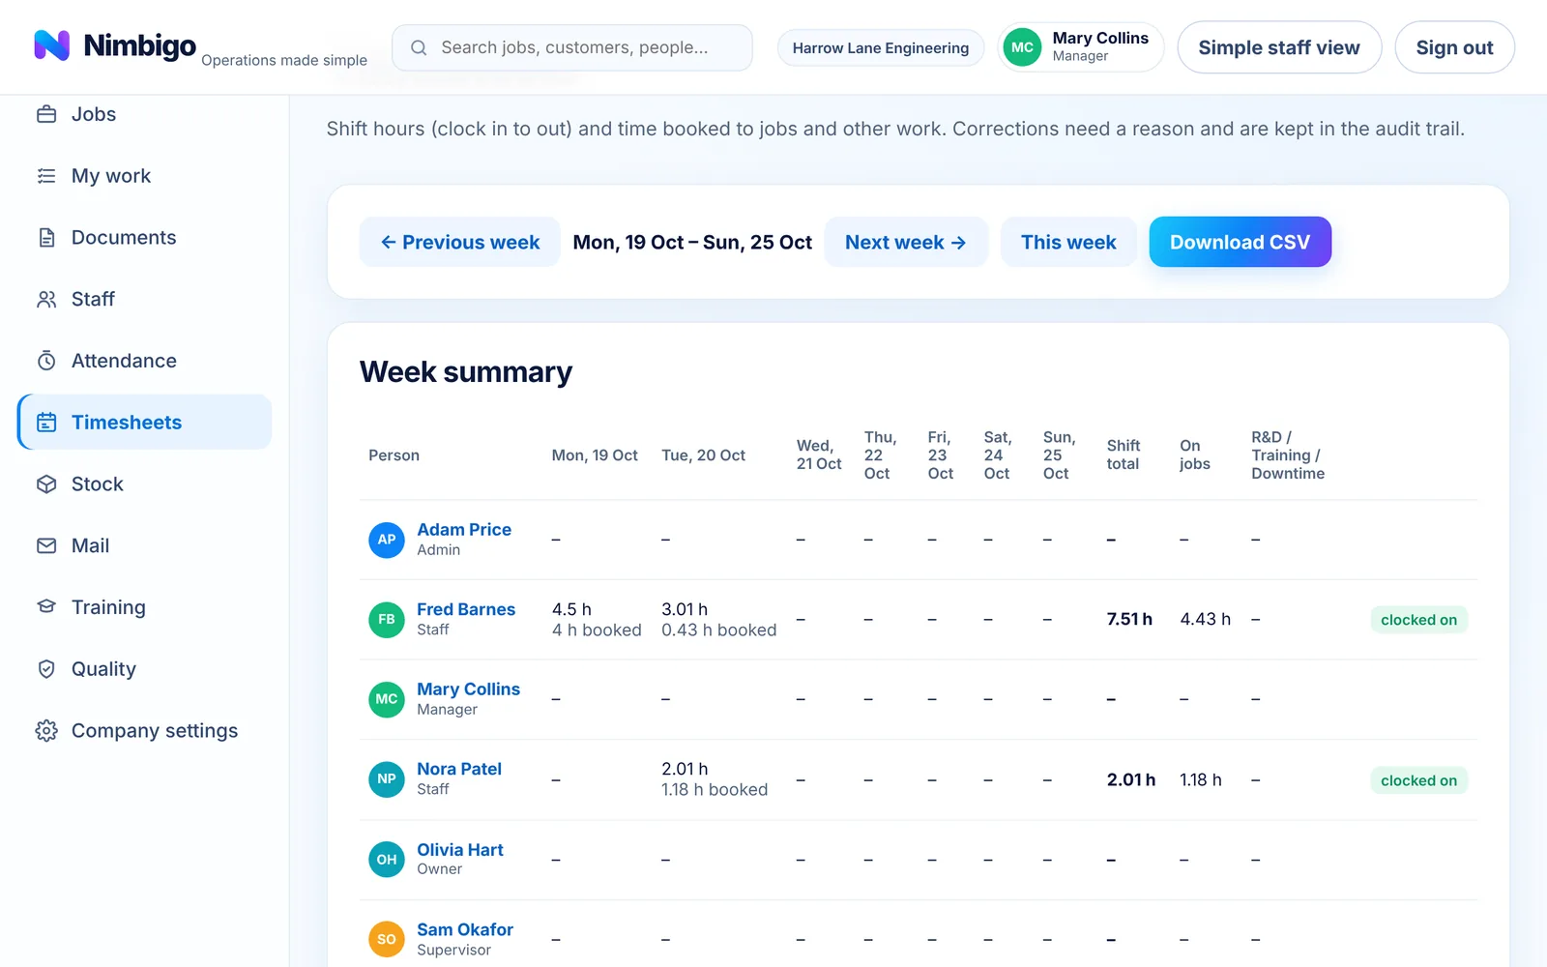This screenshot has width=1547, height=967.
Task: Click the Nimbigo logo icon
Action: coord(52,45)
